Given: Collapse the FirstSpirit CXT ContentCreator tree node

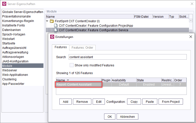Looking at the screenshot, I should click(47, 21).
